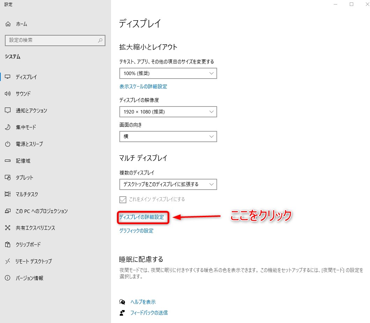
Task: Click the Focus assist moon icon
Action: click(8, 127)
